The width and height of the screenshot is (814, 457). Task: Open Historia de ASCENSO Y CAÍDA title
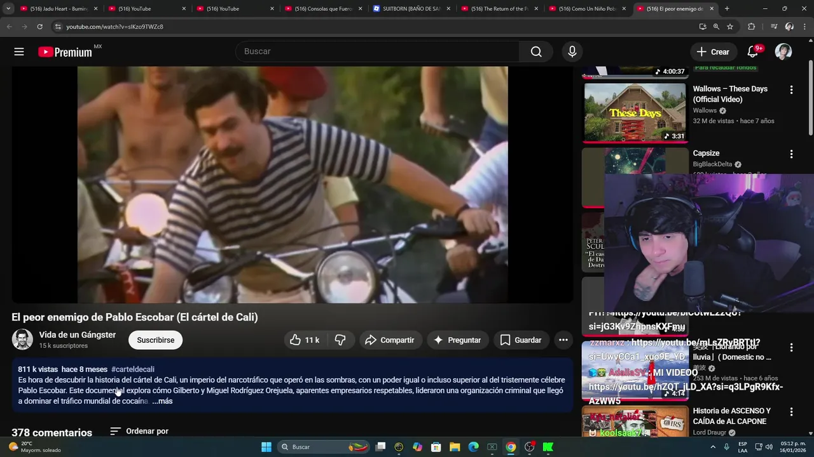click(x=732, y=416)
